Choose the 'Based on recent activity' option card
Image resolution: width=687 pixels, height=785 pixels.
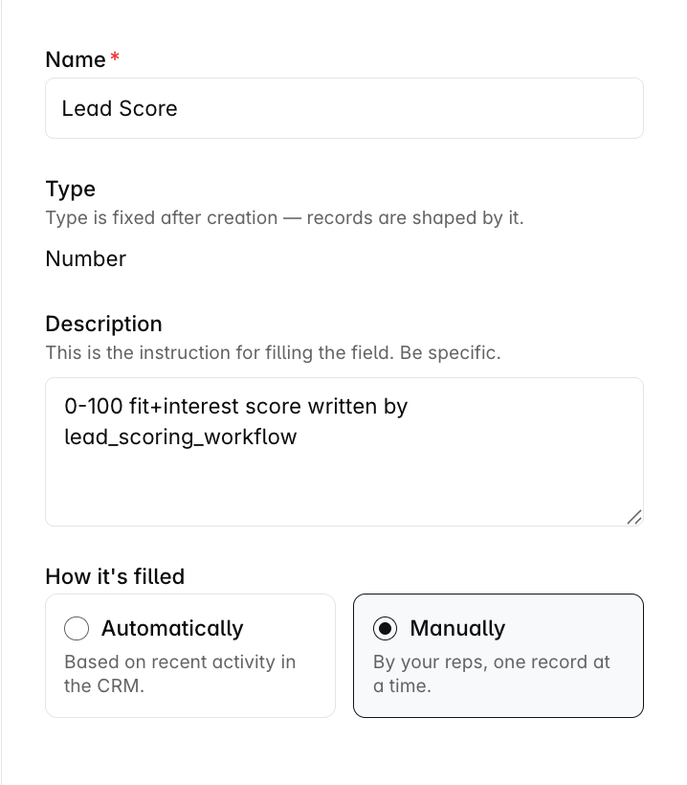point(190,656)
